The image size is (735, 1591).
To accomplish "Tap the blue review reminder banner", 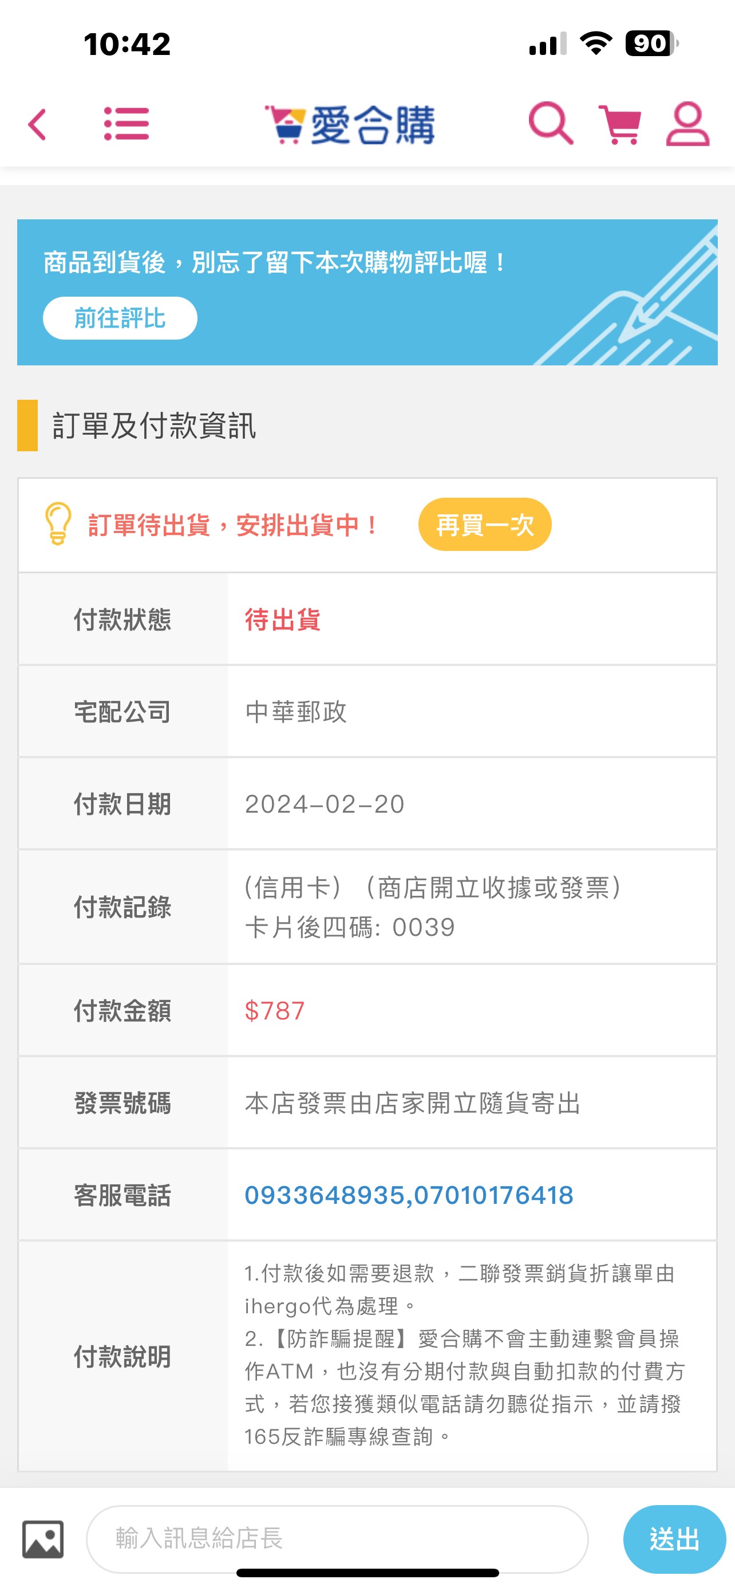I will pyautogui.click(x=367, y=292).
